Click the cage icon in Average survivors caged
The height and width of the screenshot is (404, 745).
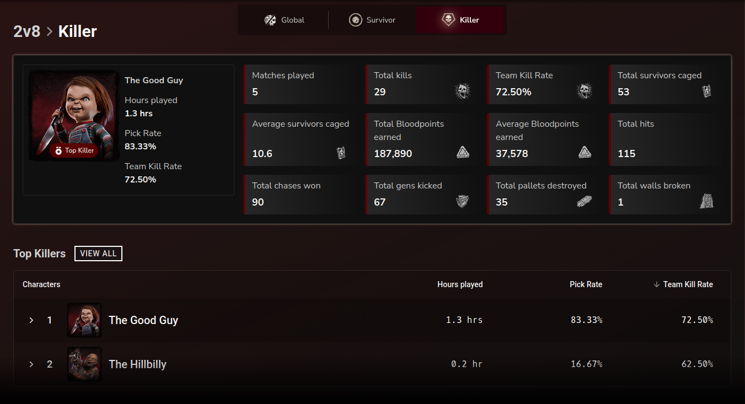341,153
